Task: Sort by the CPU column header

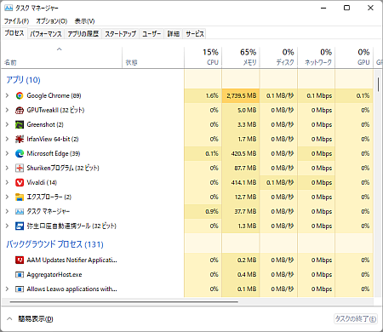Action: point(203,58)
